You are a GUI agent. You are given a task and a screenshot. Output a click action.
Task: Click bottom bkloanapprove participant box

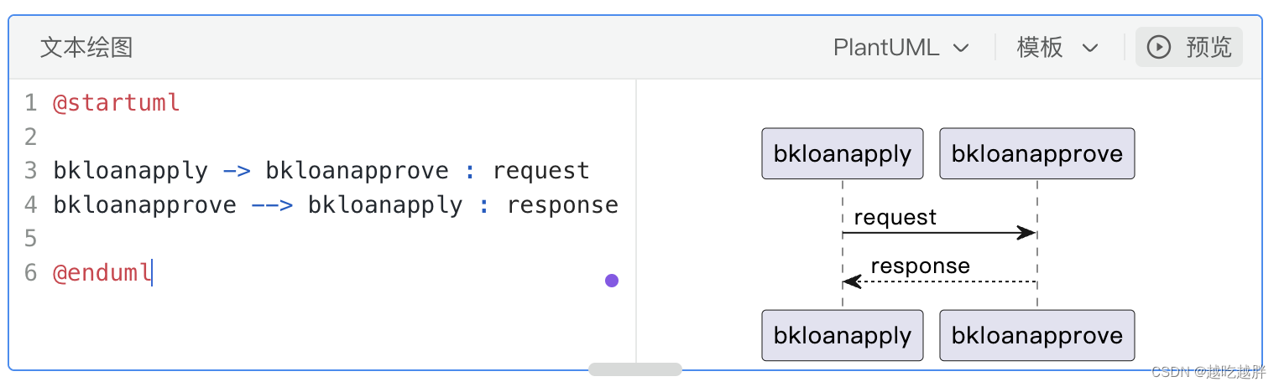1036,335
